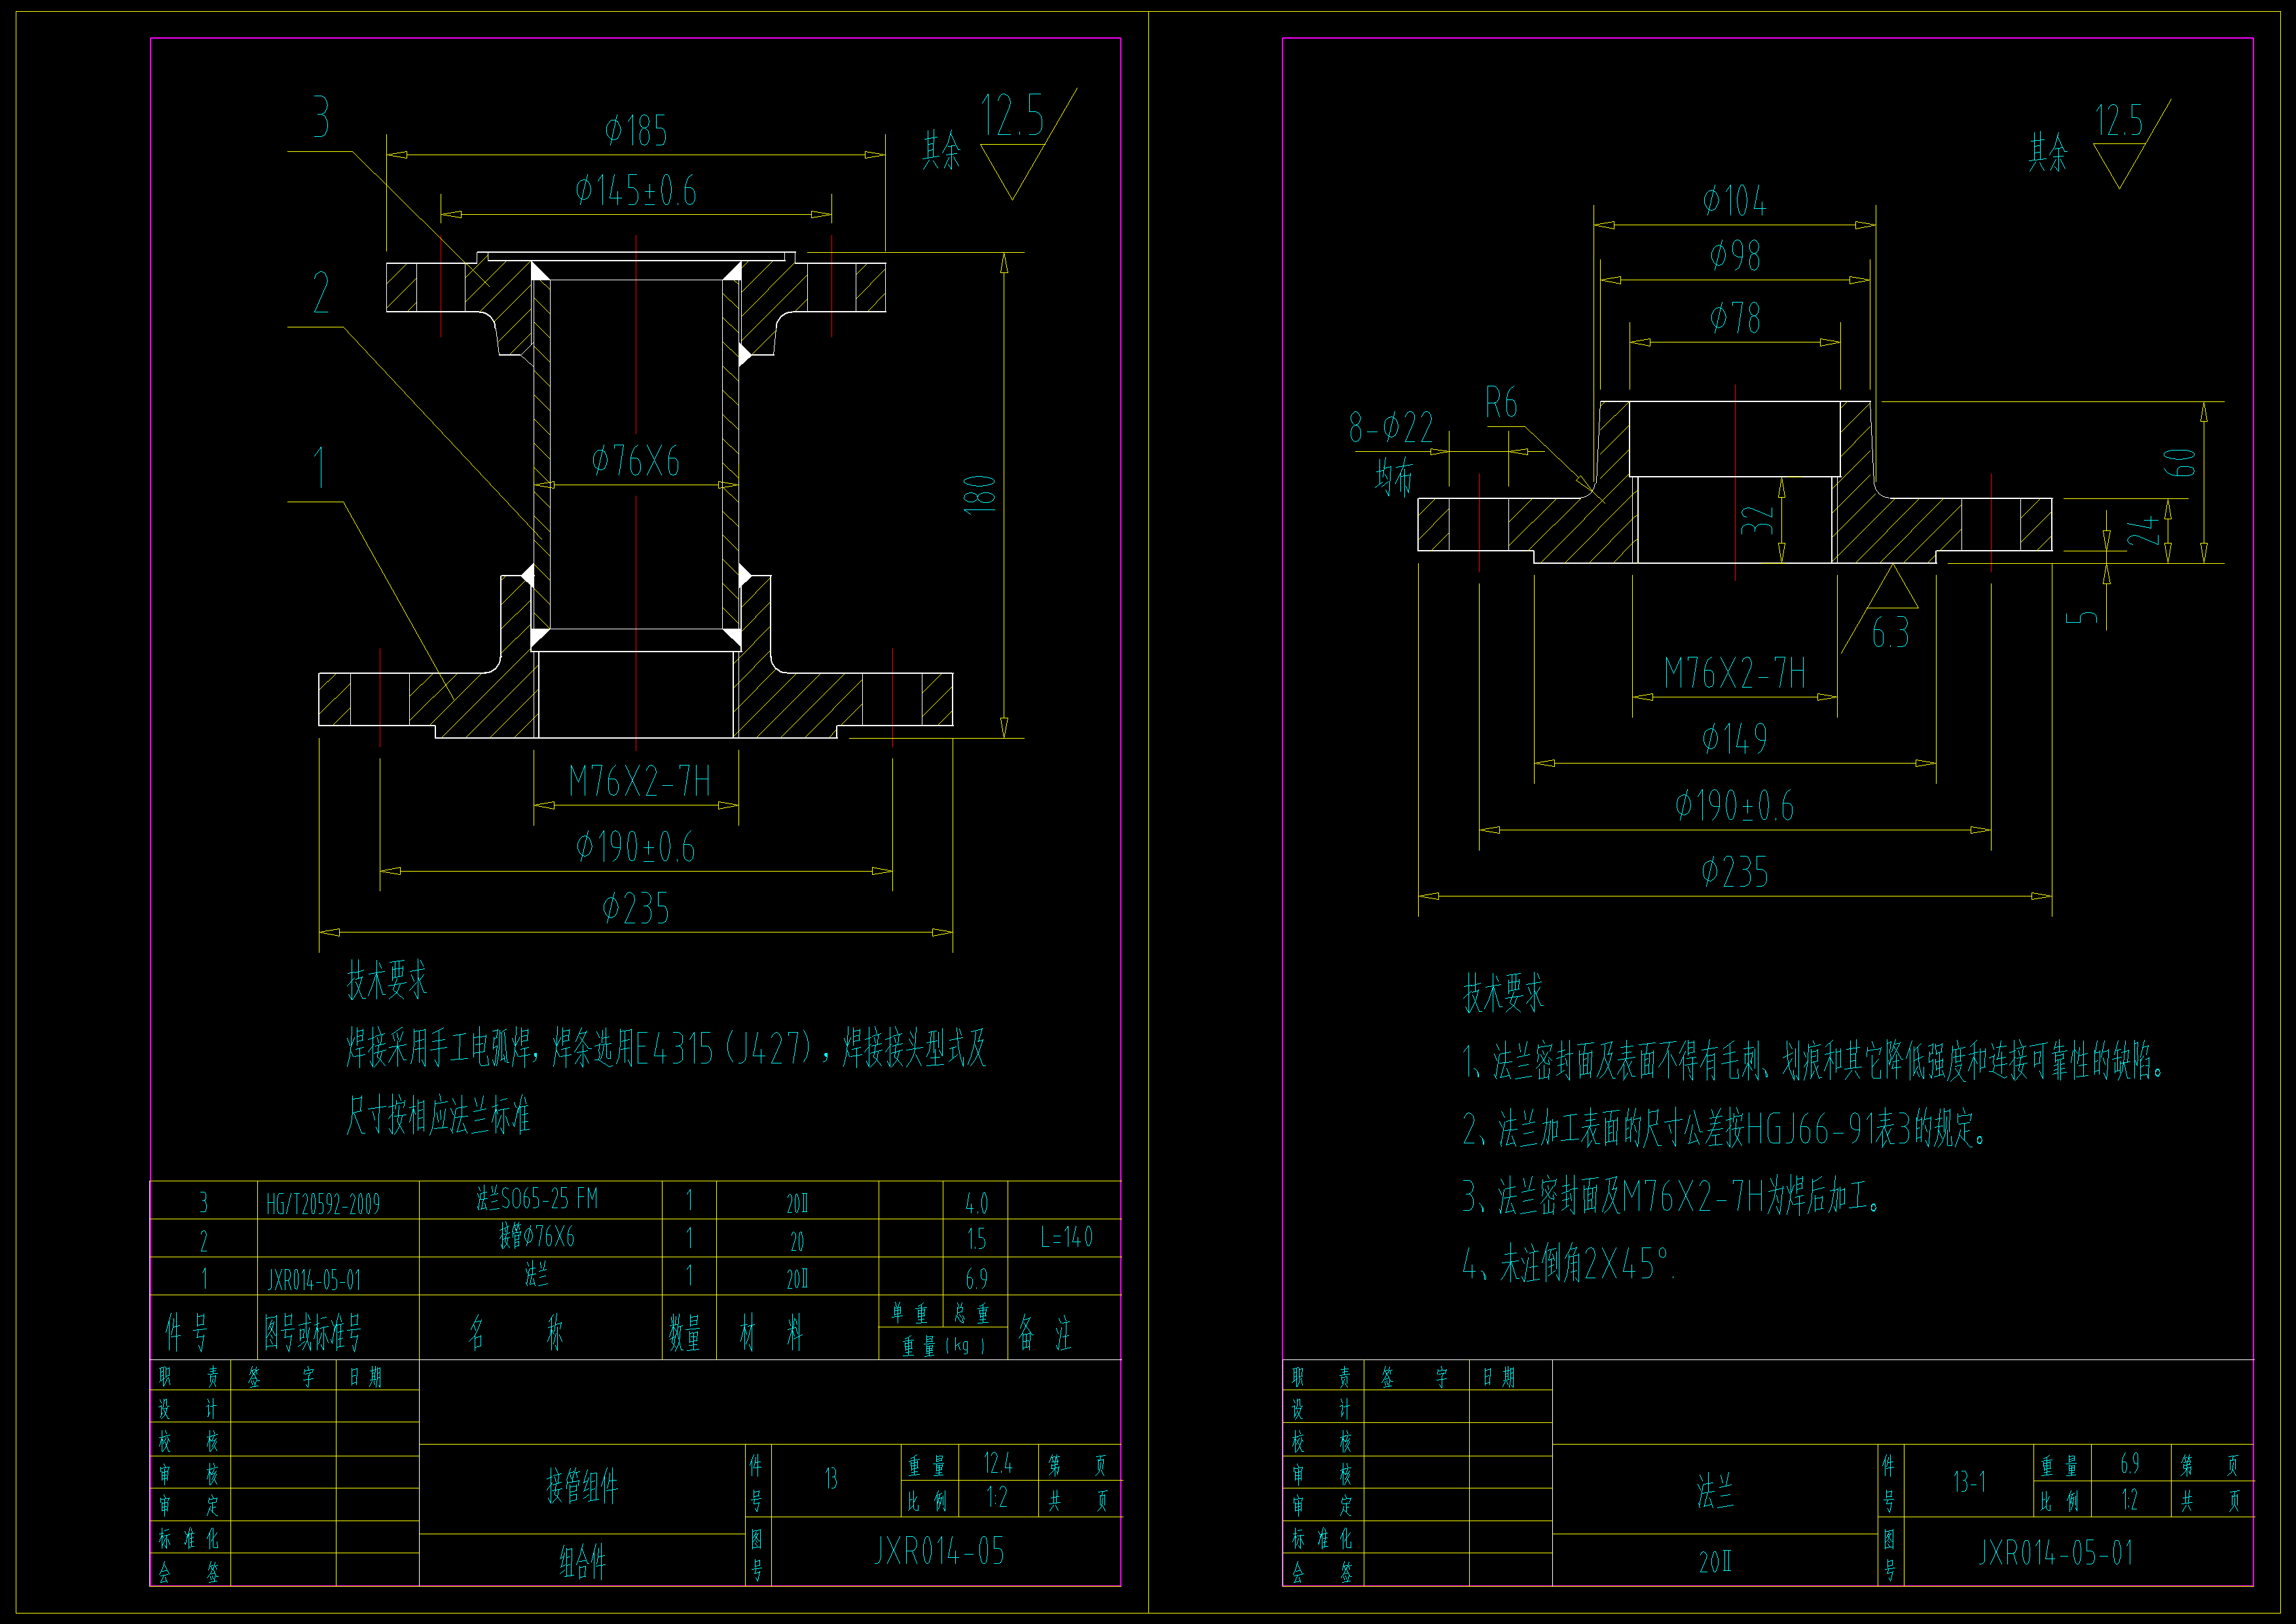Image resolution: width=2296 pixels, height=1624 pixels.
Task: Click "Φ190±0.6" in the 法兰 part drawing
Action: [x=1735, y=806]
